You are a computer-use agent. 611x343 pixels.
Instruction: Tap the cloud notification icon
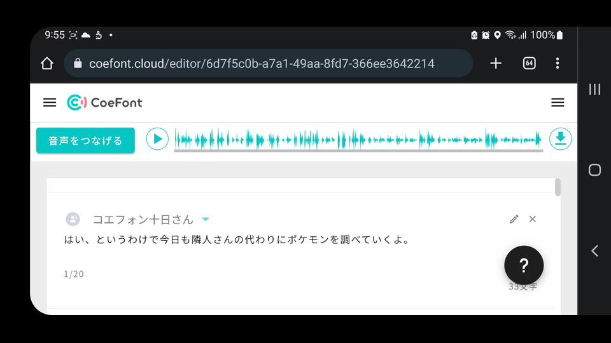(x=86, y=35)
